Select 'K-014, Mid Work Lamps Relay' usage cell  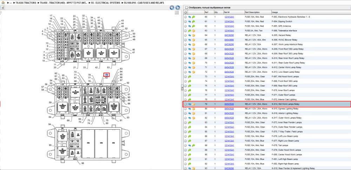(285, 104)
